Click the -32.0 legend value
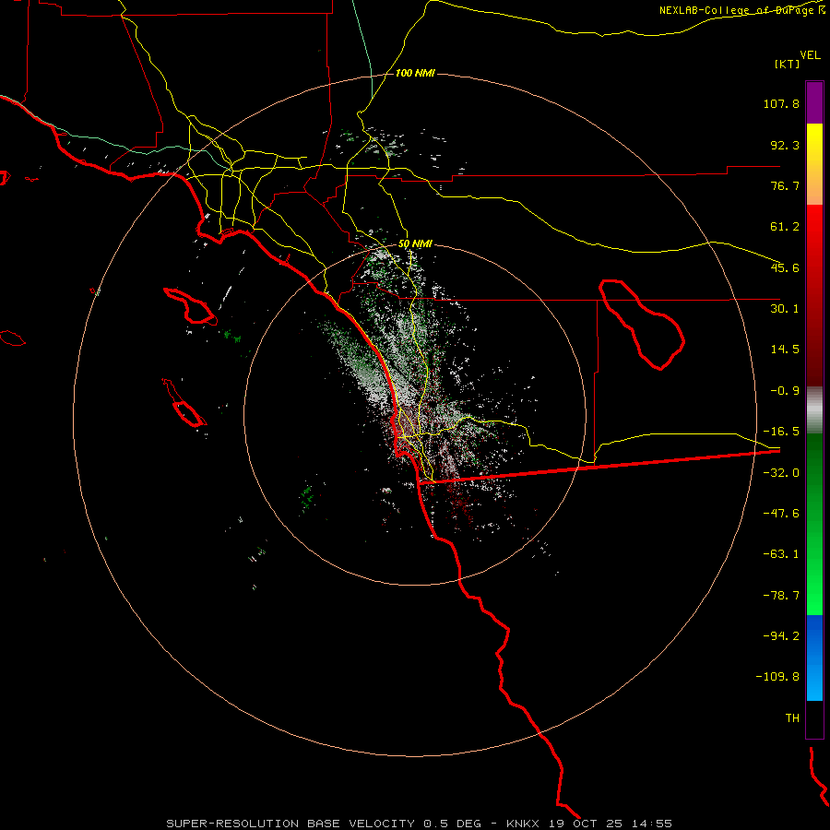Viewport: 830px width, 830px height. 781,473
